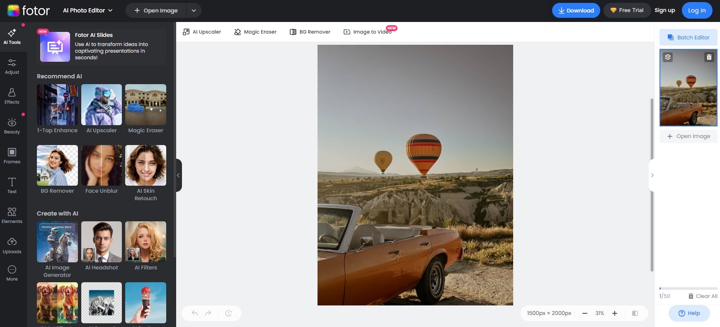Select the BG Remover thumbnail in Recommend AI
The width and height of the screenshot is (720, 327).
click(57, 165)
